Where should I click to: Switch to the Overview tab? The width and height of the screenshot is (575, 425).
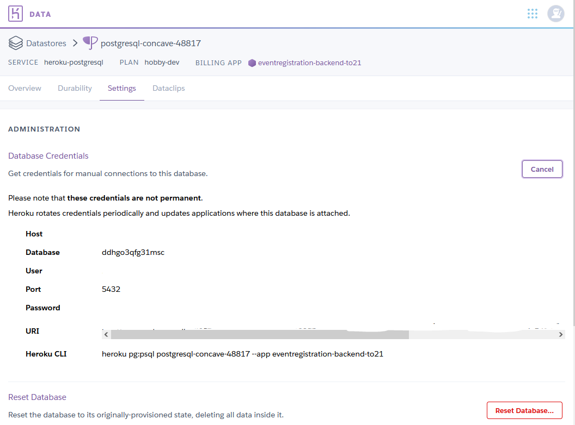(25, 88)
